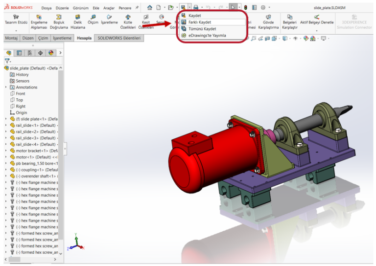This screenshot has width=376, height=266.
Task: Click the Kütle Özellikleri tool
Action: click(x=128, y=22)
